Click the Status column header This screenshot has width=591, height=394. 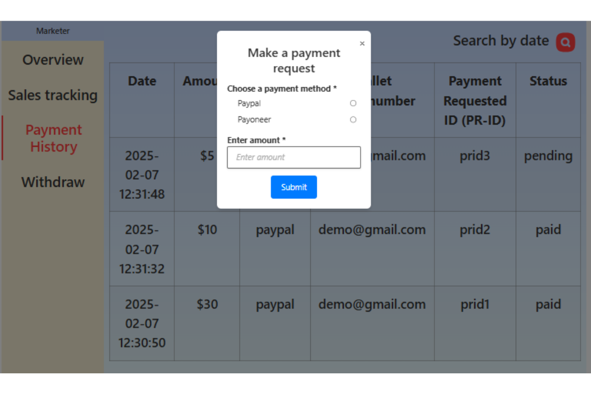[x=548, y=81]
